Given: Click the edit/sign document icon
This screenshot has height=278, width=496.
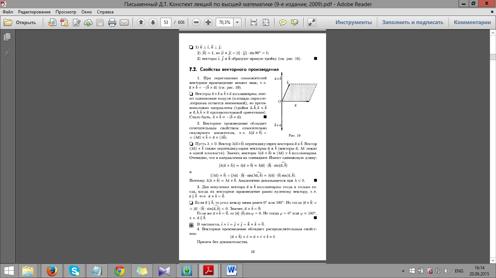Looking at the screenshot, I should (77, 22).
